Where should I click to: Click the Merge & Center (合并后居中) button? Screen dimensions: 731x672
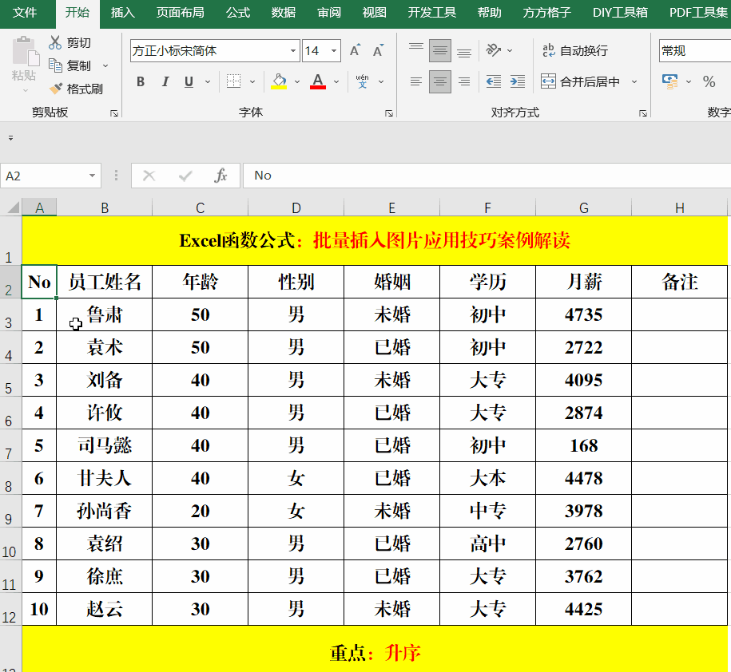[x=581, y=81]
